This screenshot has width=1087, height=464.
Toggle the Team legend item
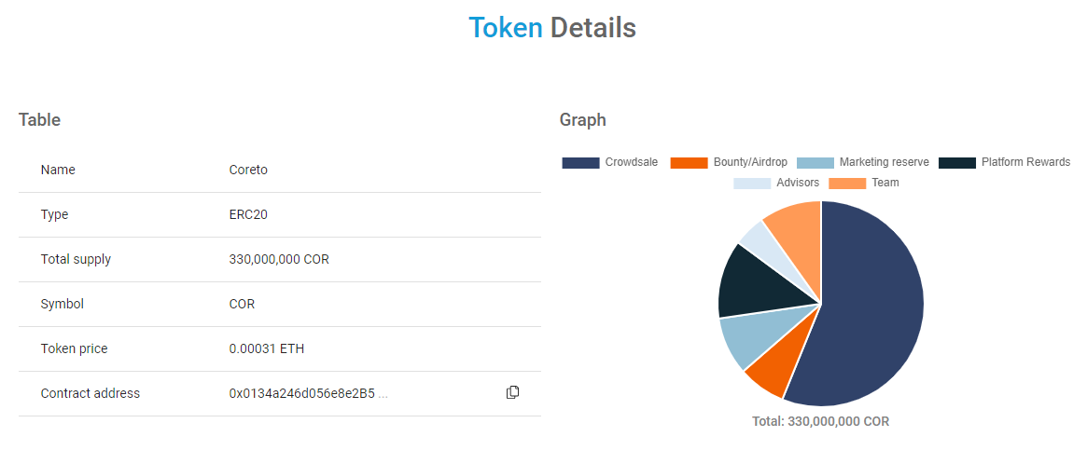tap(864, 183)
